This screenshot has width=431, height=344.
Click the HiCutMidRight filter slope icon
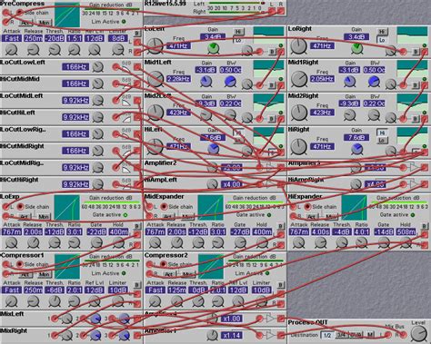click(x=126, y=152)
